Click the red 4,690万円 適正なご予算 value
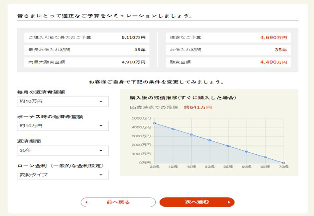Image resolution: width=314 pixels, height=216 pixels. pyautogui.click(x=273, y=38)
